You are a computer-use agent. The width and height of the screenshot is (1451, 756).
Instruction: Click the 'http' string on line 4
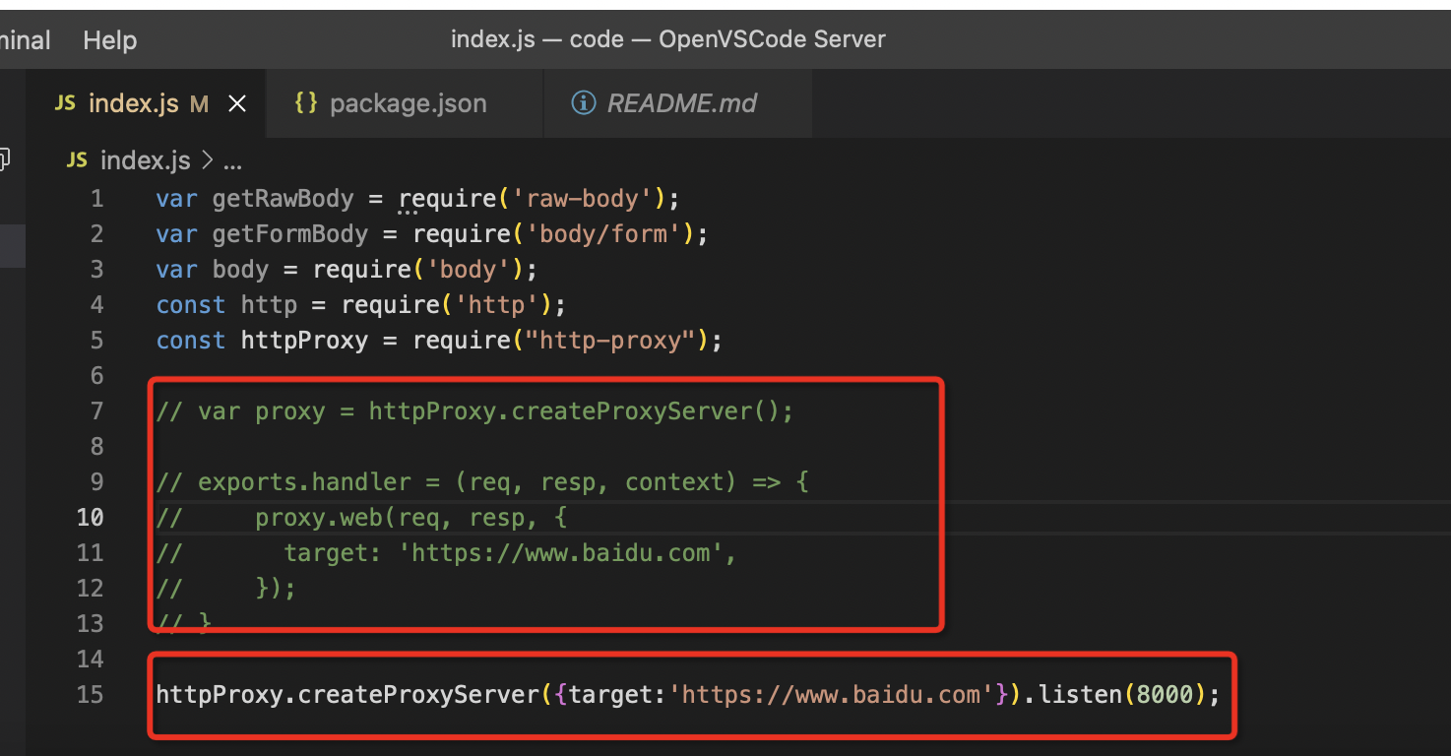point(497,305)
